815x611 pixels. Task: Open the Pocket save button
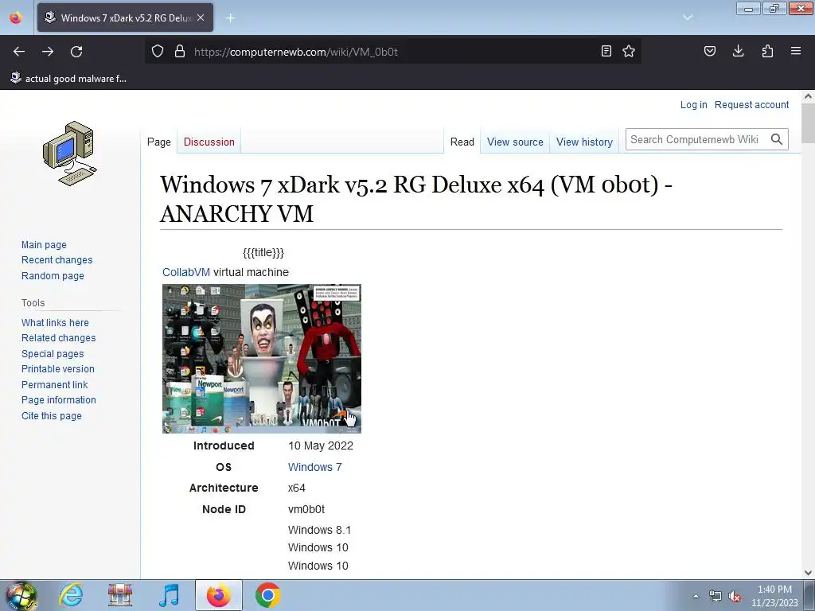(x=709, y=51)
